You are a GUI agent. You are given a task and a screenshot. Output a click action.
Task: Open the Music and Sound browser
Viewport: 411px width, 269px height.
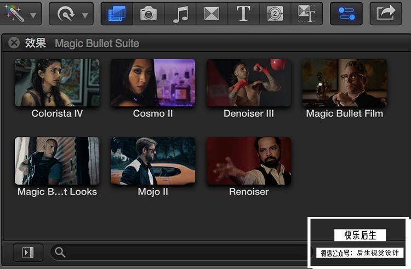coord(181,14)
